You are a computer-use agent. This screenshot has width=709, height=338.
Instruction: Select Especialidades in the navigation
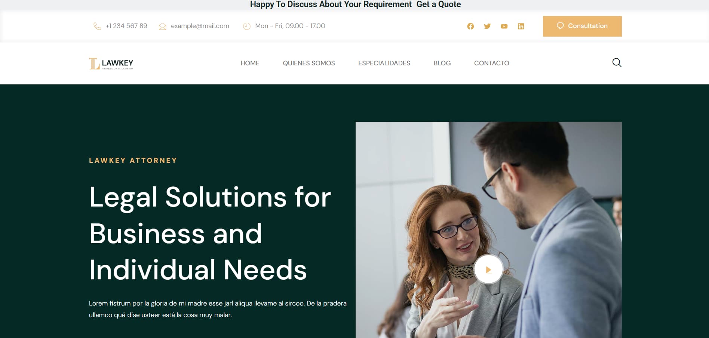pos(384,63)
